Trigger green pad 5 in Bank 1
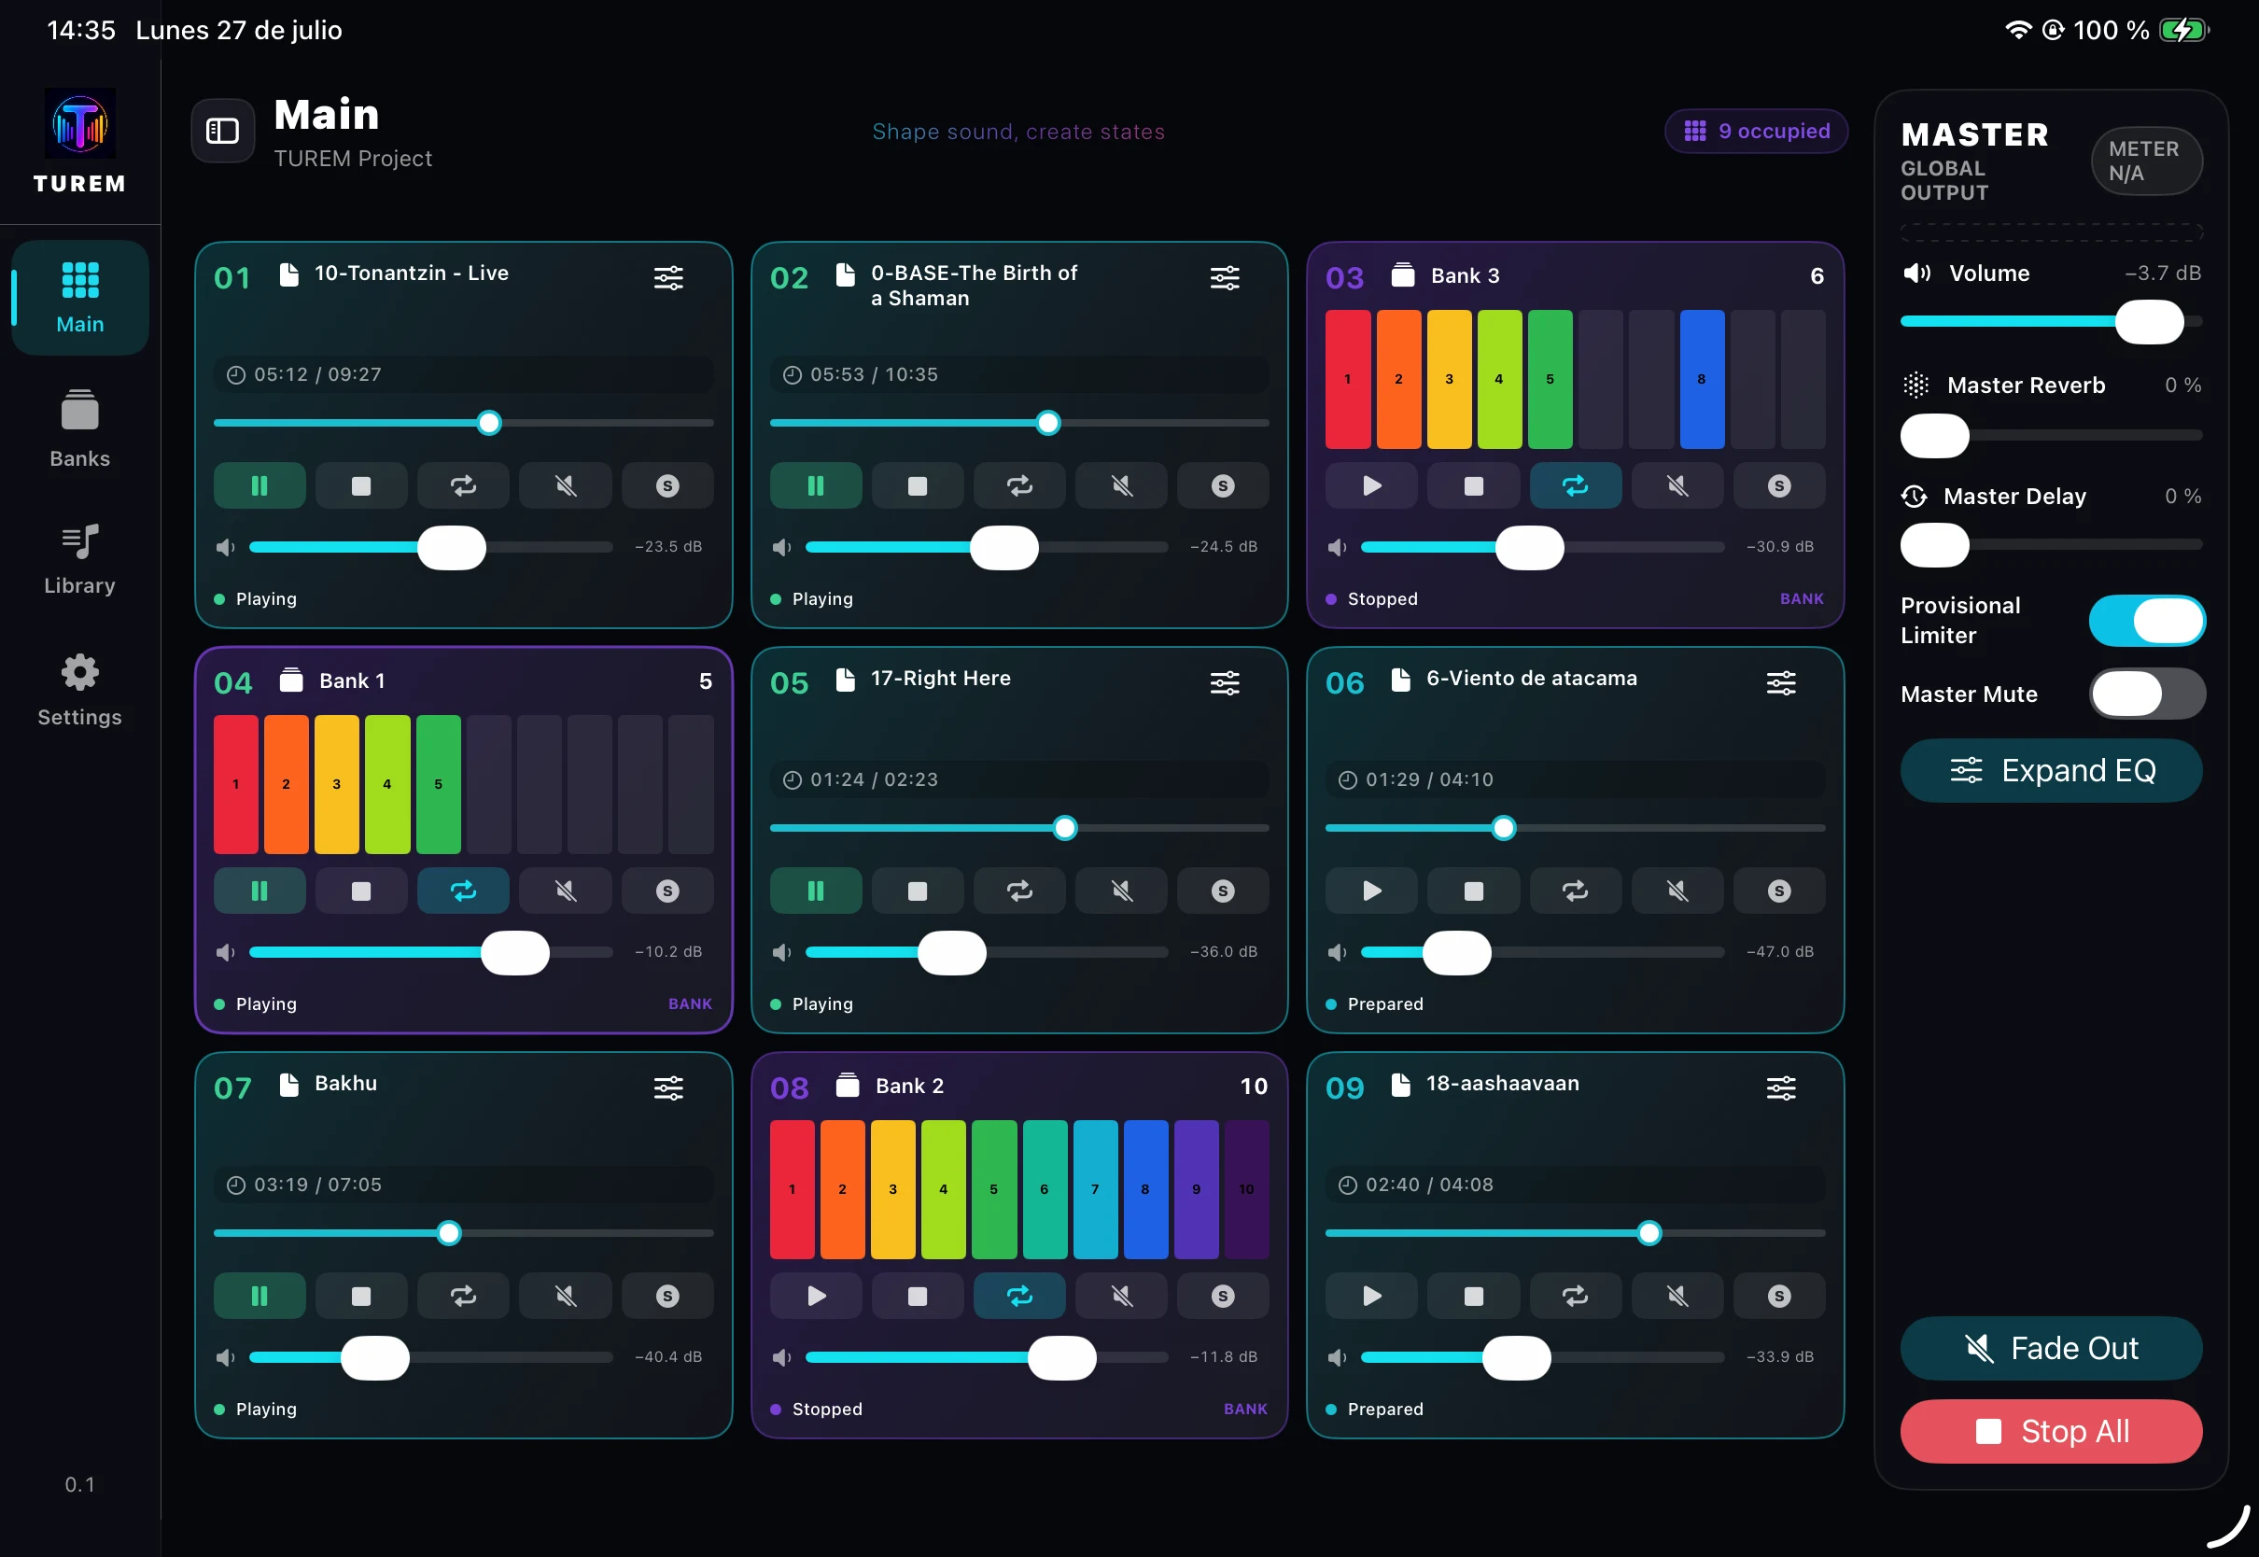This screenshot has height=1557, width=2259. point(438,784)
